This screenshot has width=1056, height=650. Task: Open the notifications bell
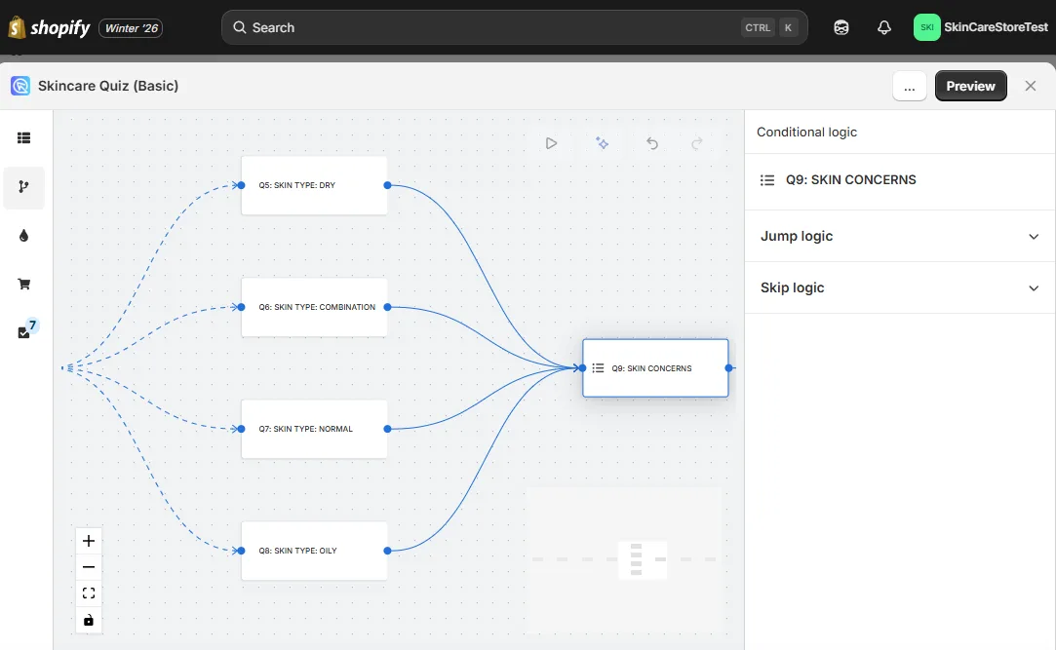tap(884, 27)
